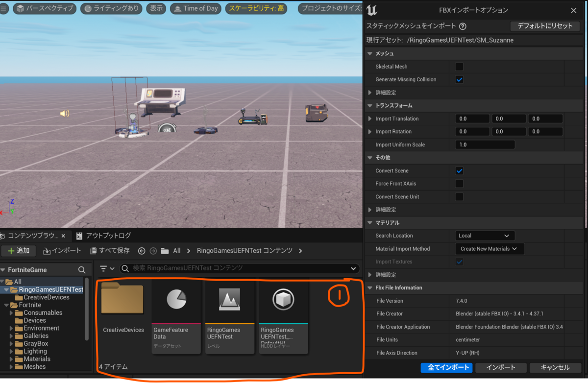Go forward in content browser history
This screenshot has width=588, height=383.
pyautogui.click(x=153, y=251)
